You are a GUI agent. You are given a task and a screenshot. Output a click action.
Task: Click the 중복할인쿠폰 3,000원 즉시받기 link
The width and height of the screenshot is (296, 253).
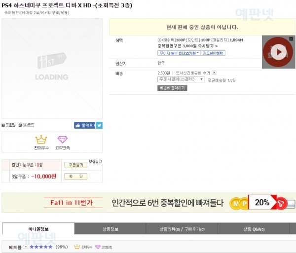(187, 46)
